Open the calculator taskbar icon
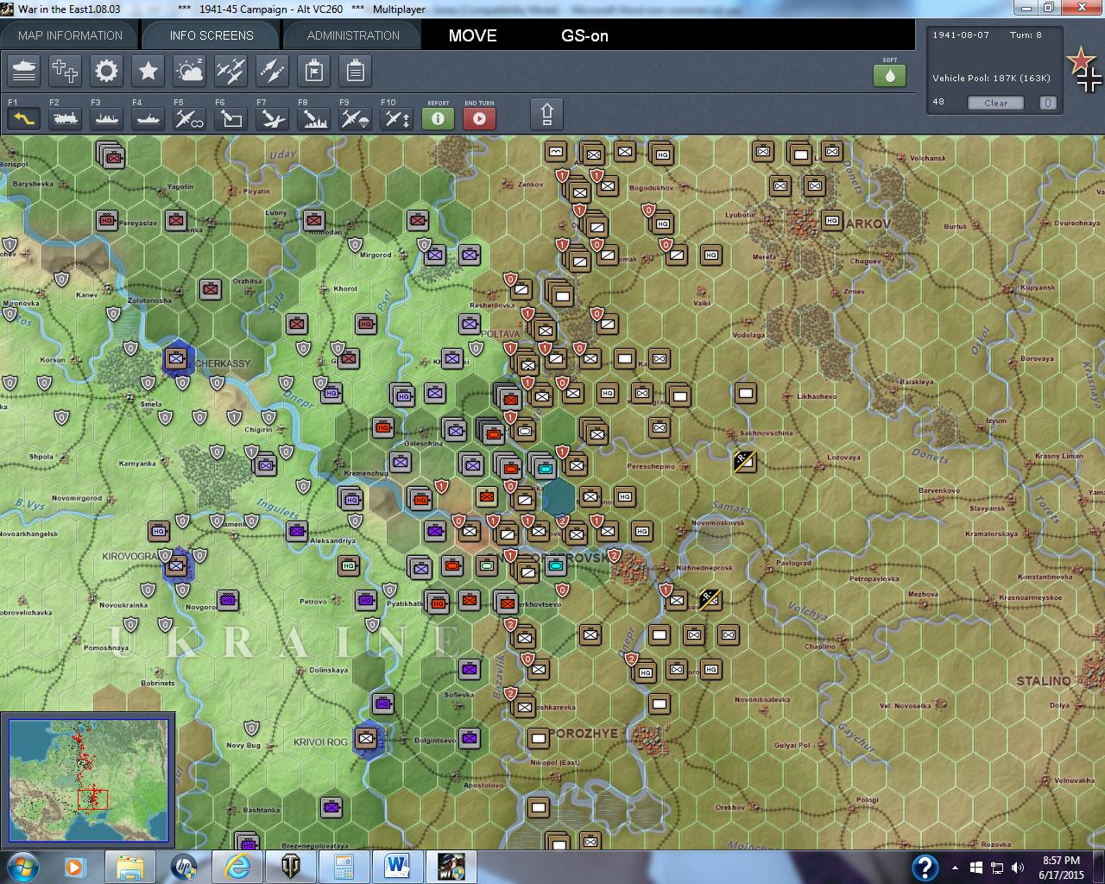 pyautogui.click(x=344, y=867)
